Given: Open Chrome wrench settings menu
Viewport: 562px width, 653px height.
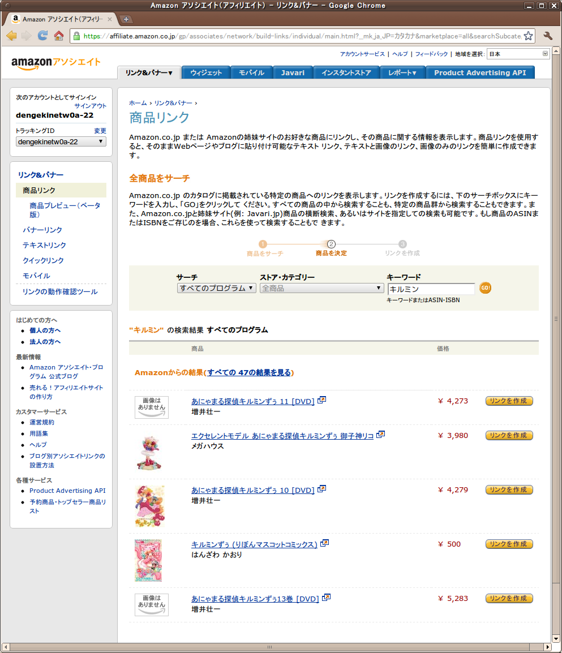Looking at the screenshot, I should point(547,36).
